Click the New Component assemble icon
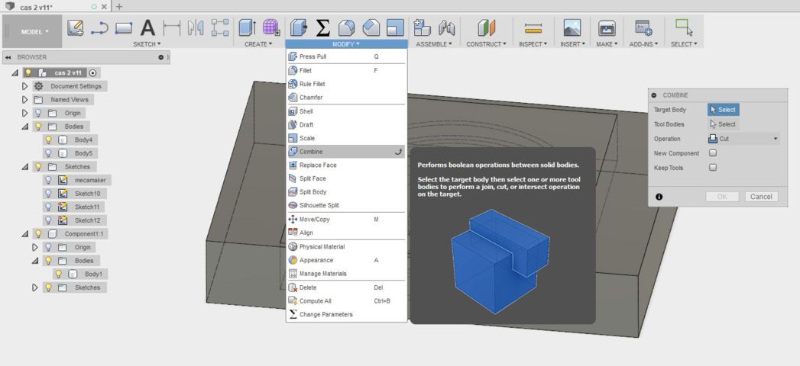 pos(423,27)
